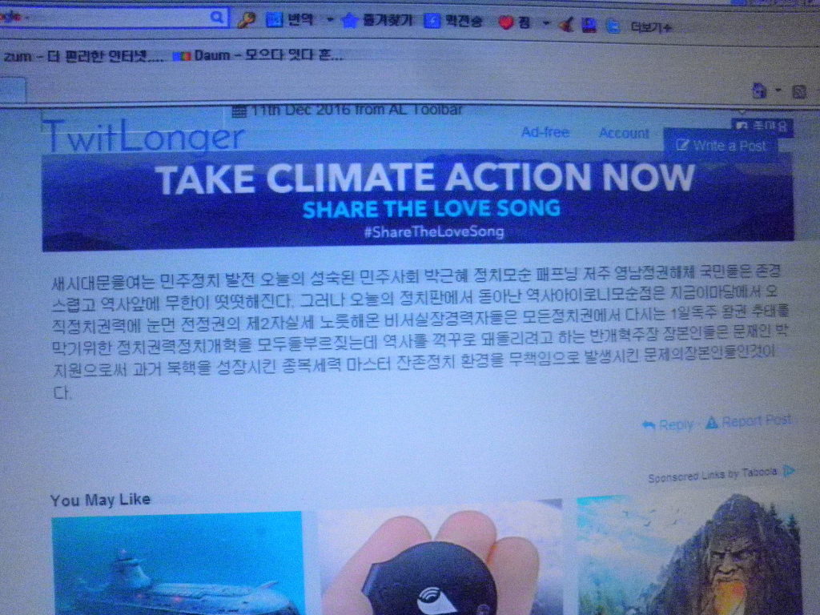The width and height of the screenshot is (820, 615).
Task: Open the Daum bookmark link
Action: [x=259, y=56]
